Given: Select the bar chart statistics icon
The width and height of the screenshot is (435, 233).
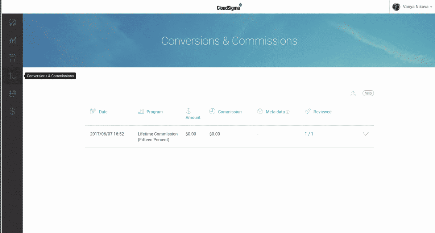Looking at the screenshot, I should [x=12, y=40].
